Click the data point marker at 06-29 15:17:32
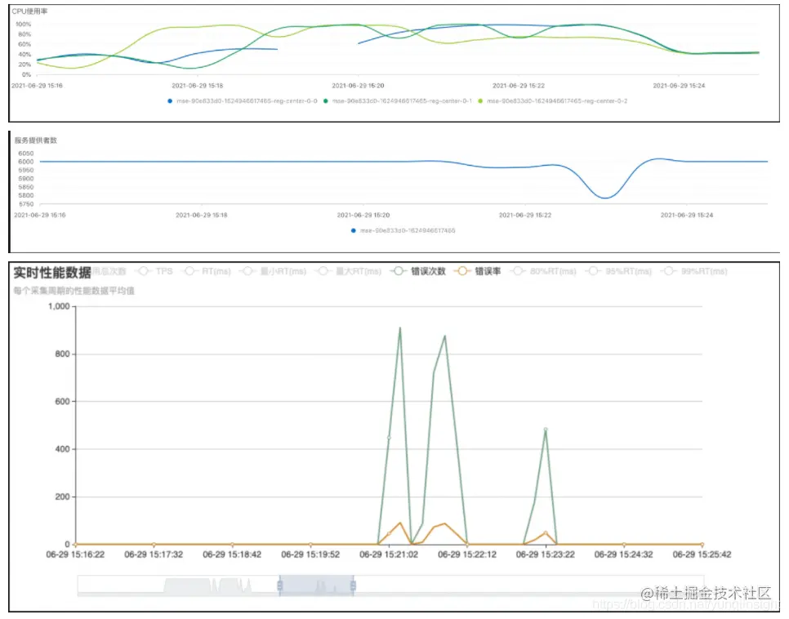 coord(154,544)
